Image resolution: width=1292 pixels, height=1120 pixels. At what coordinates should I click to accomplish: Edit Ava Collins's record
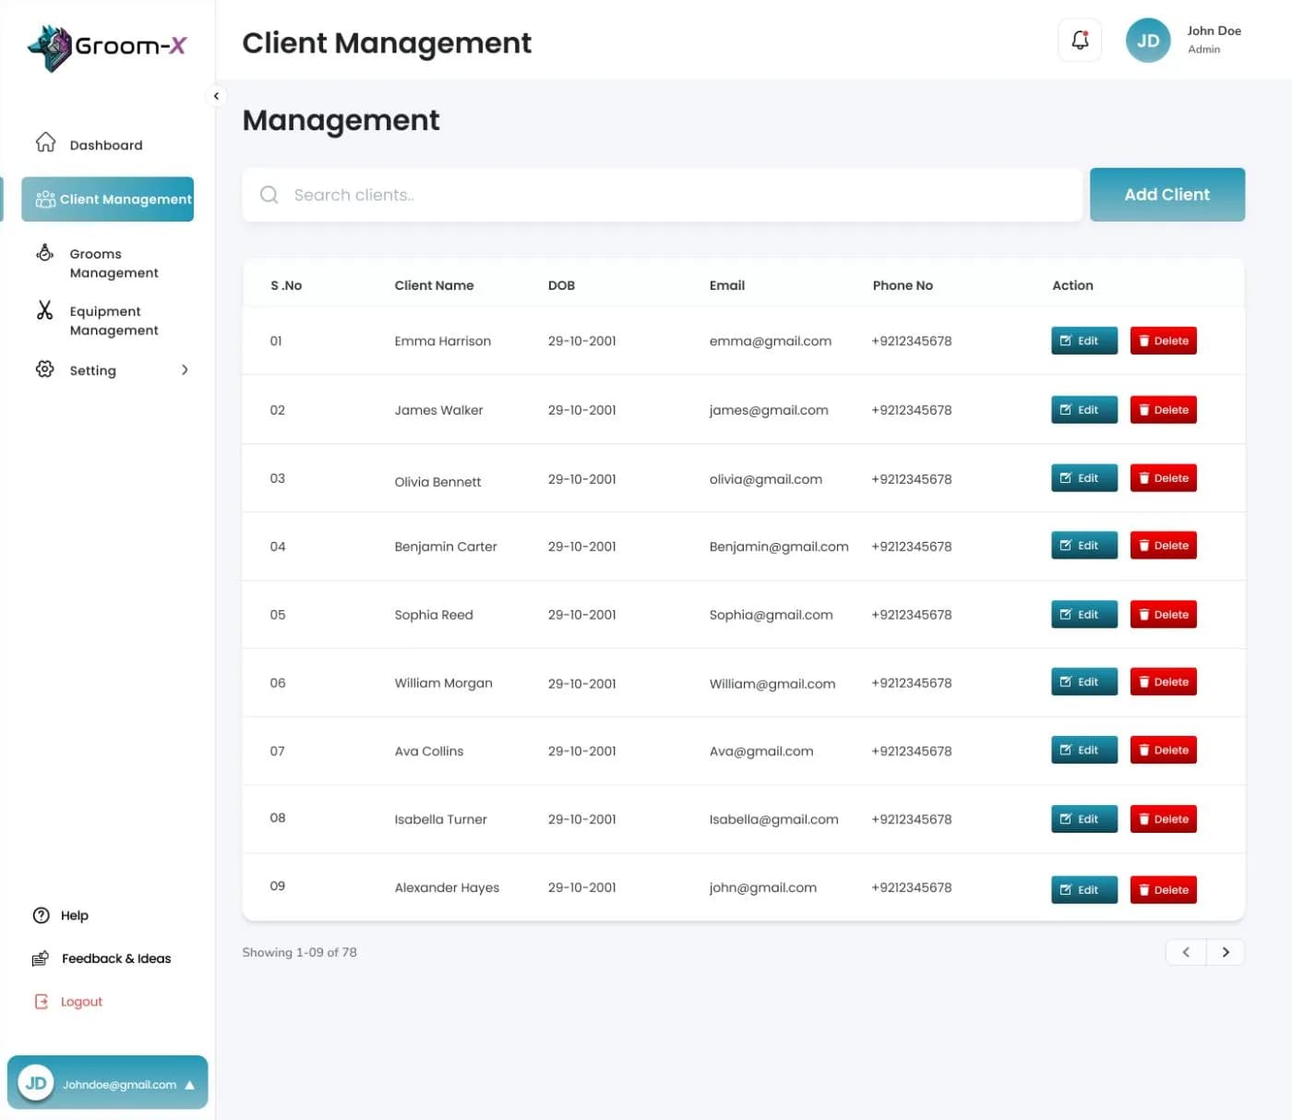tap(1084, 751)
